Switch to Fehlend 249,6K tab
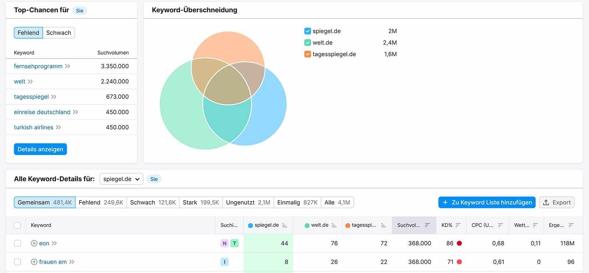589x273 pixels. tap(101, 202)
